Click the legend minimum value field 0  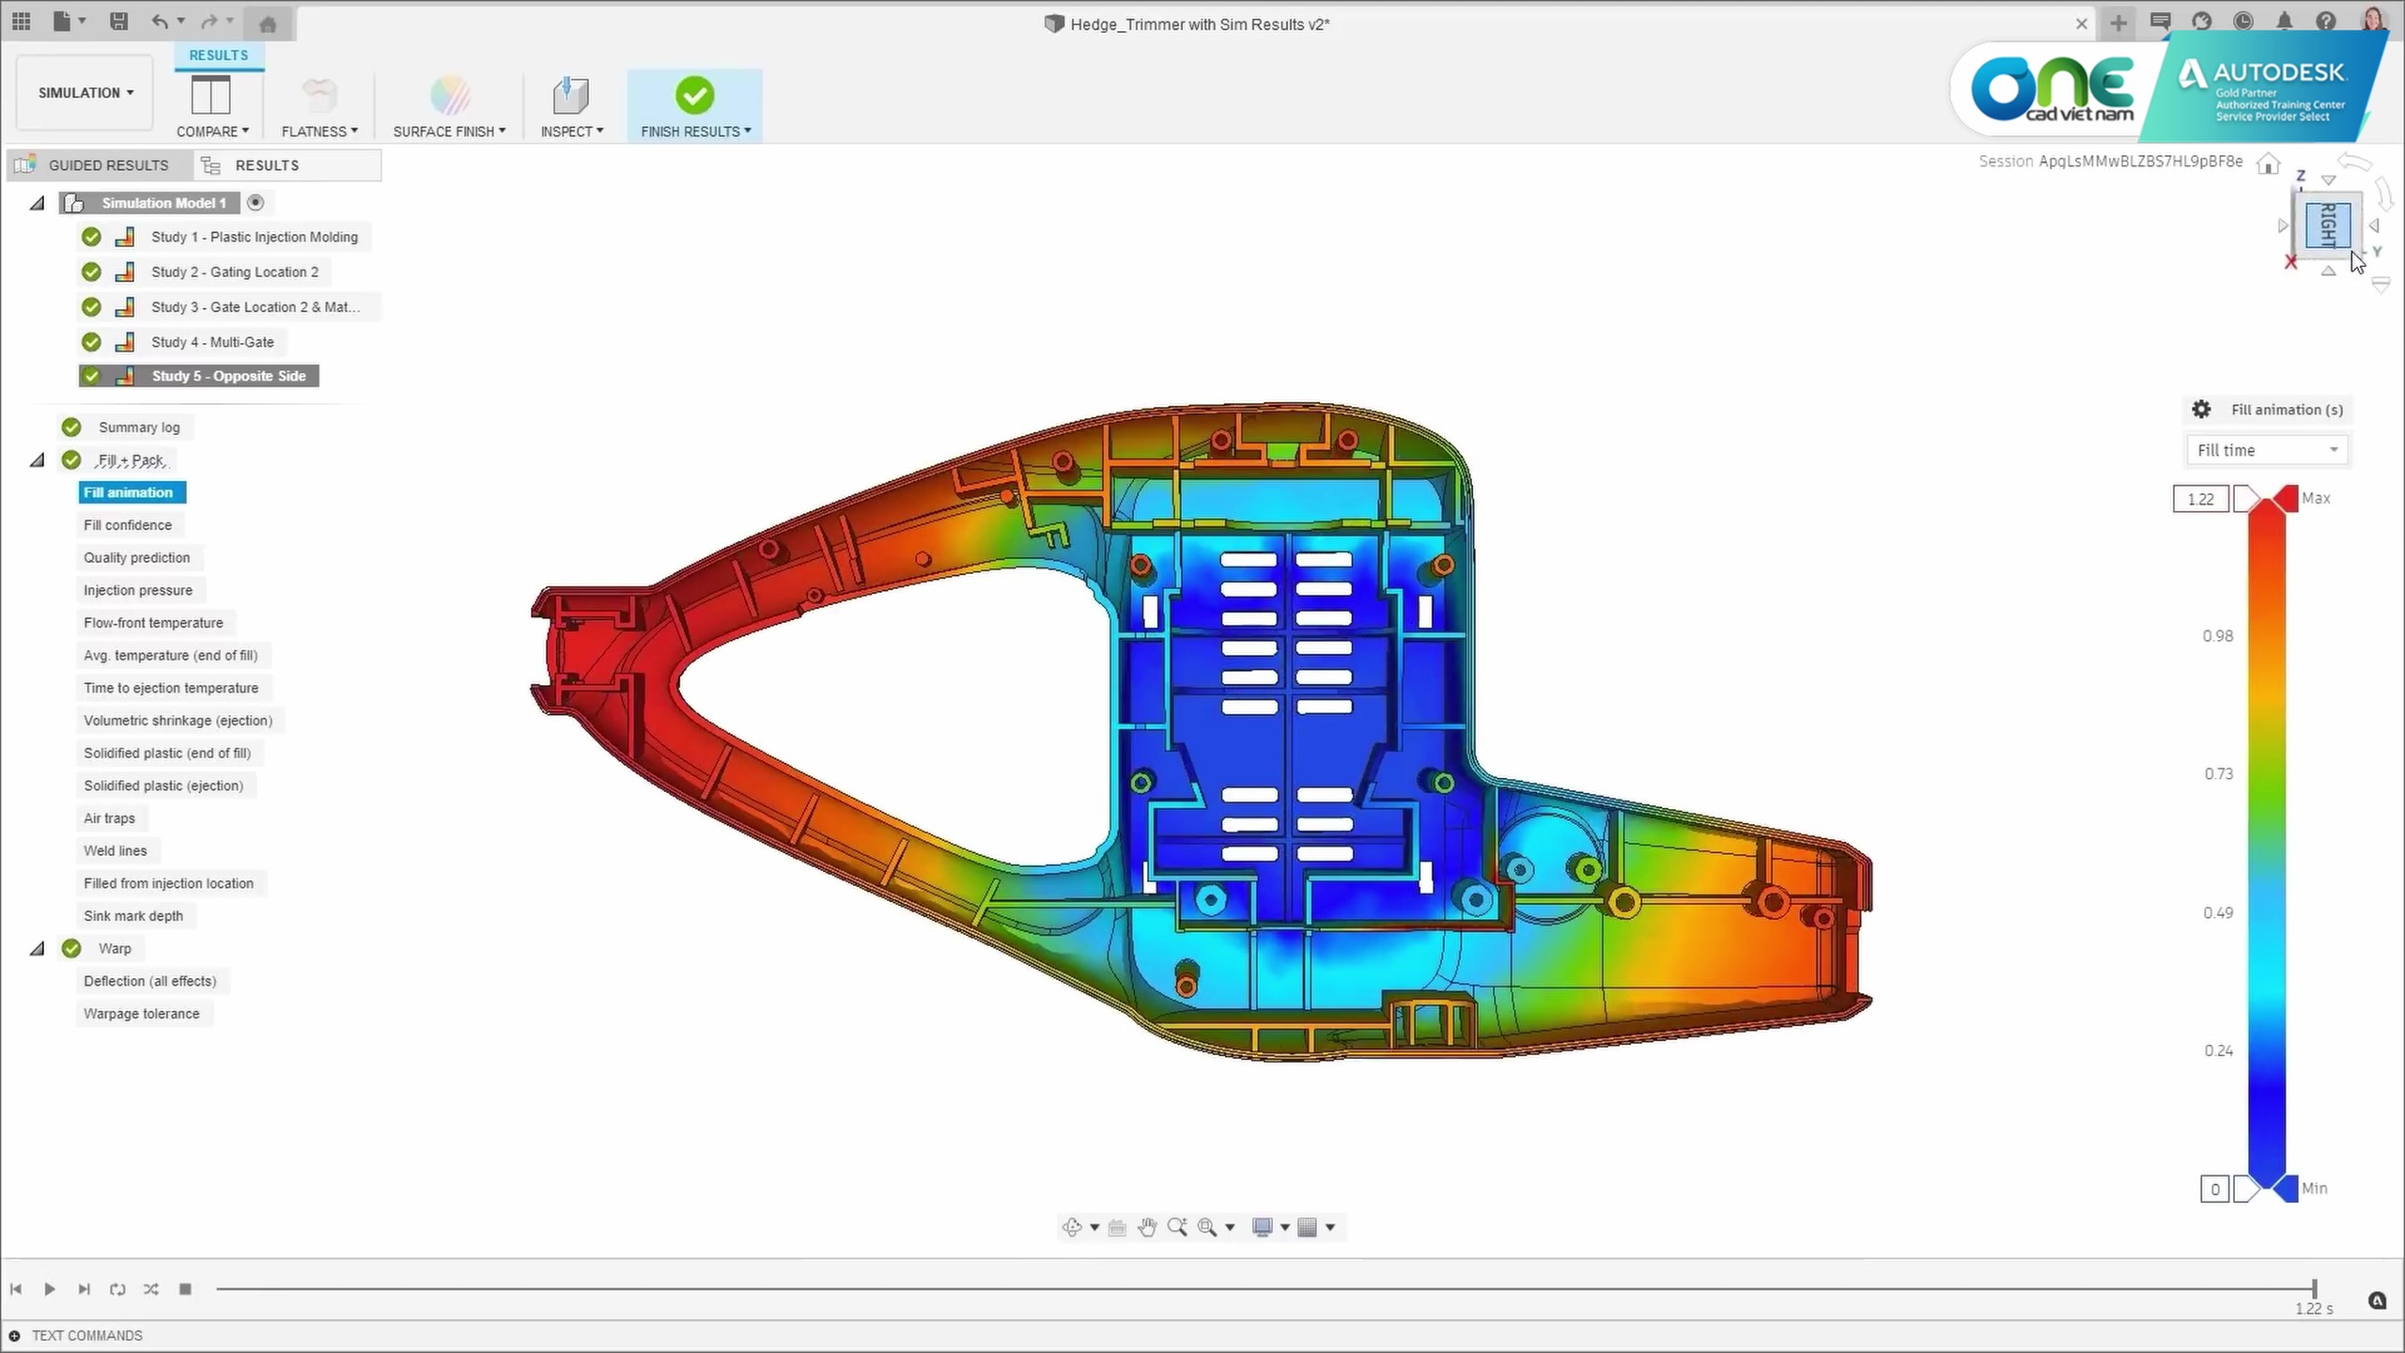pyautogui.click(x=2214, y=1189)
